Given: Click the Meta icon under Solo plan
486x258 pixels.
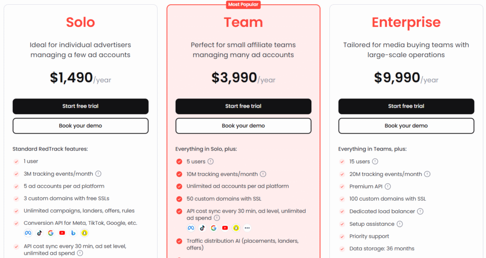Looking at the screenshot, I should pos(28,233).
